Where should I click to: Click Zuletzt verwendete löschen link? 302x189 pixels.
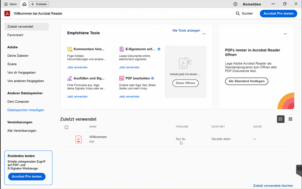point(273,186)
